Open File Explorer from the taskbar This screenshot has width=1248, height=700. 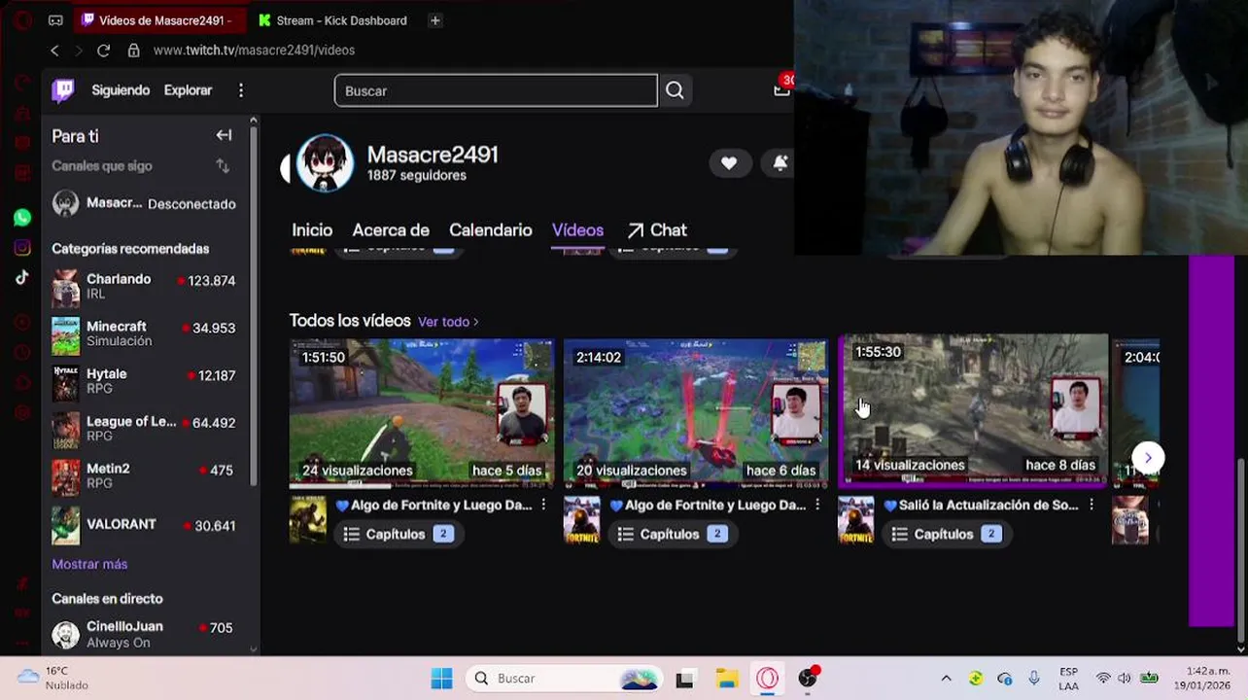(727, 679)
